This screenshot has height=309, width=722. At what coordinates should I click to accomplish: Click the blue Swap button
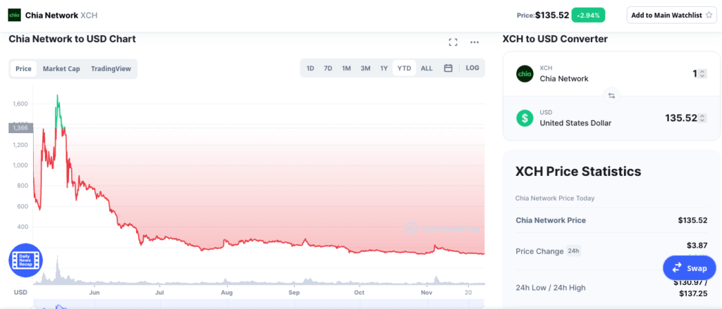point(689,267)
